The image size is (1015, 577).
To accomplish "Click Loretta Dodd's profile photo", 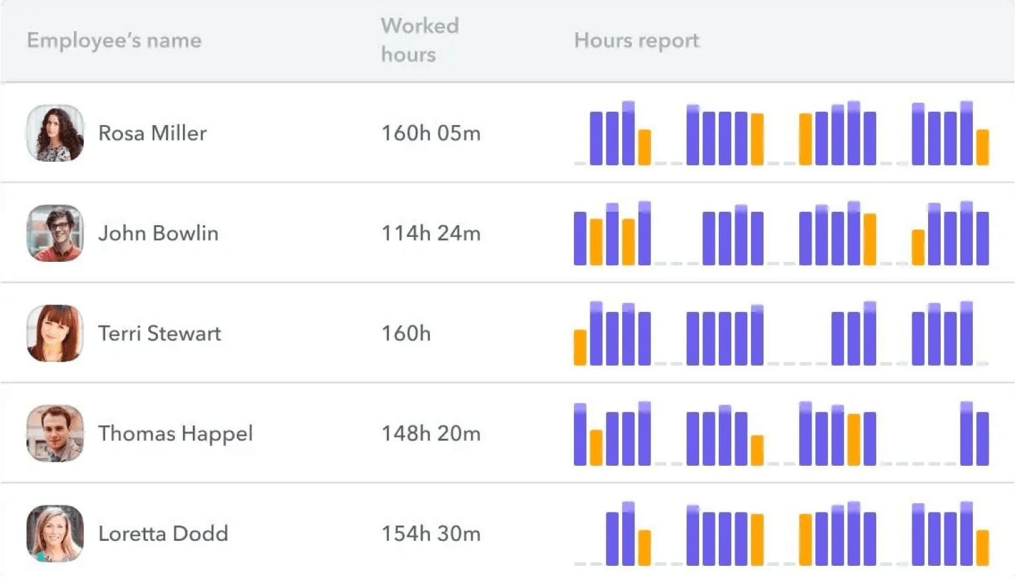I will coord(55,533).
